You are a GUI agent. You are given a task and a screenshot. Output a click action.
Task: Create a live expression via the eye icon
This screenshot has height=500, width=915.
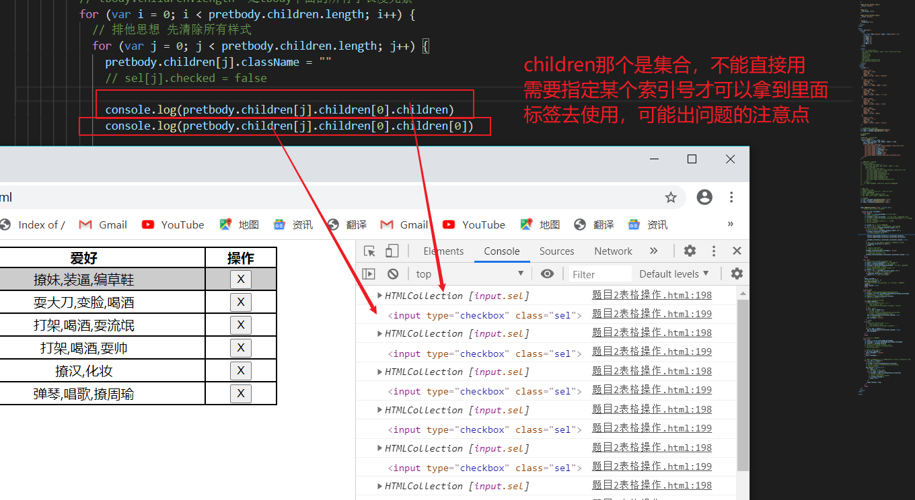(x=547, y=274)
